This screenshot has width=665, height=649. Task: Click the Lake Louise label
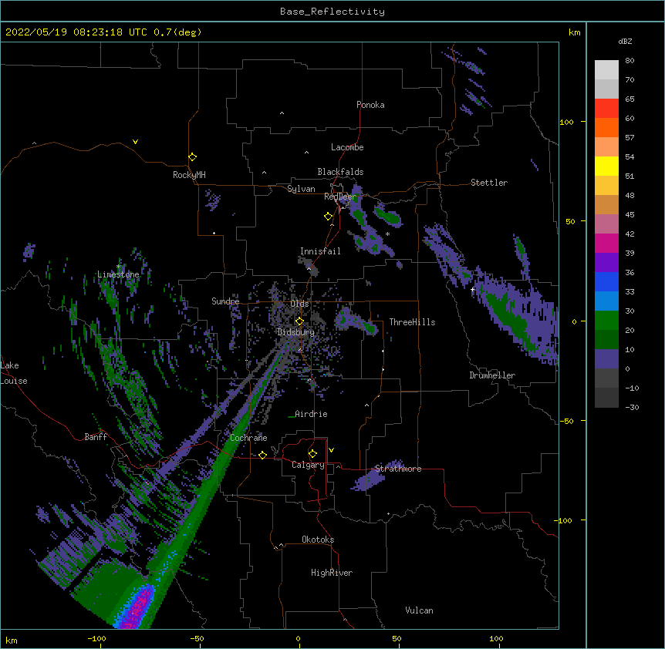pos(14,373)
